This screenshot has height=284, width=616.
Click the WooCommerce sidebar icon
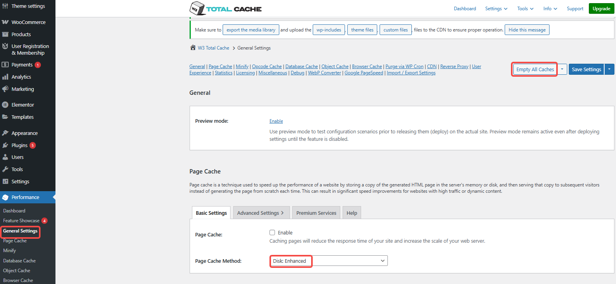click(x=6, y=22)
